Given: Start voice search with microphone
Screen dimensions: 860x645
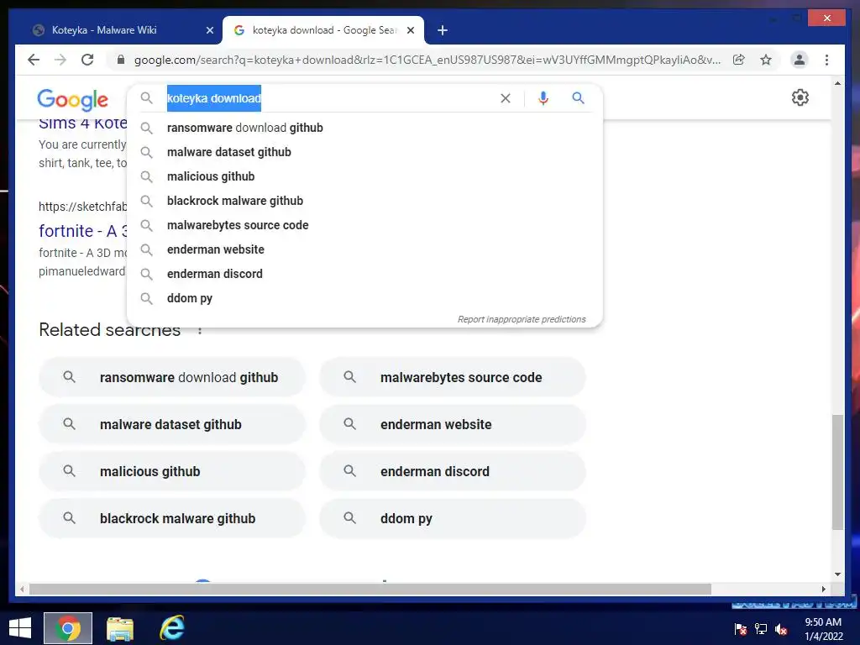Looking at the screenshot, I should click(x=543, y=98).
